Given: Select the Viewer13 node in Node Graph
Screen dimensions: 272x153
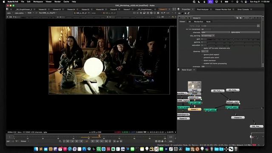Looking at the screenshot, I should [x=183, y=119].
